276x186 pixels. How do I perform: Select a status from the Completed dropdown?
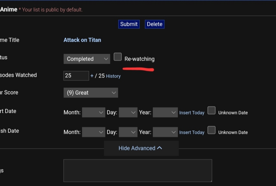coord(87,59)
